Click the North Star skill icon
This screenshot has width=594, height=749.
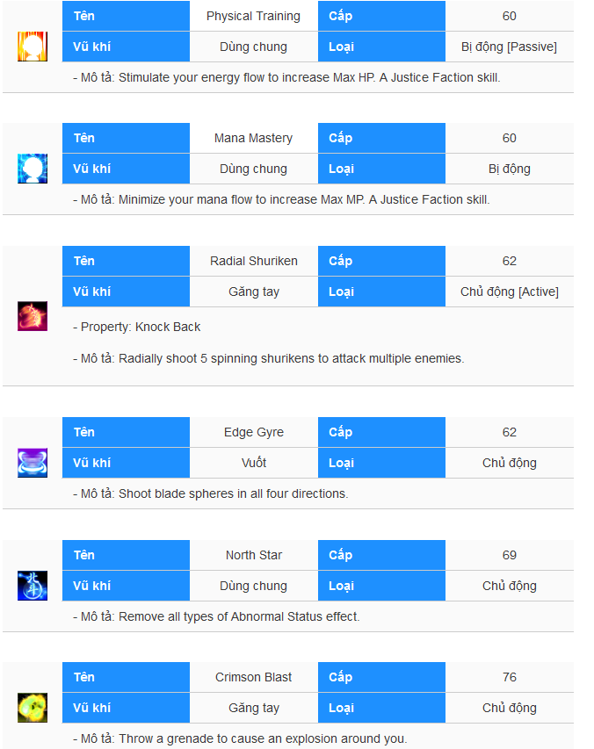pos(33,586)
